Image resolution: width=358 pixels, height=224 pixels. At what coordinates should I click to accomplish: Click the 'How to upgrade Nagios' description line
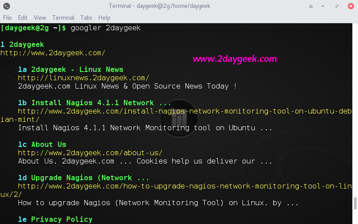[158, 203]
